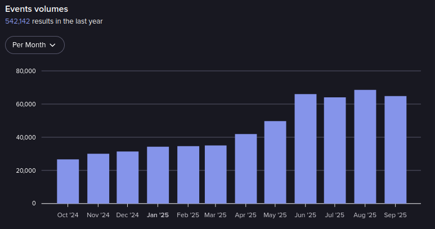Click the bold Jan '25 axis label
The image size is (435, 229).
(x=158, y=215)
